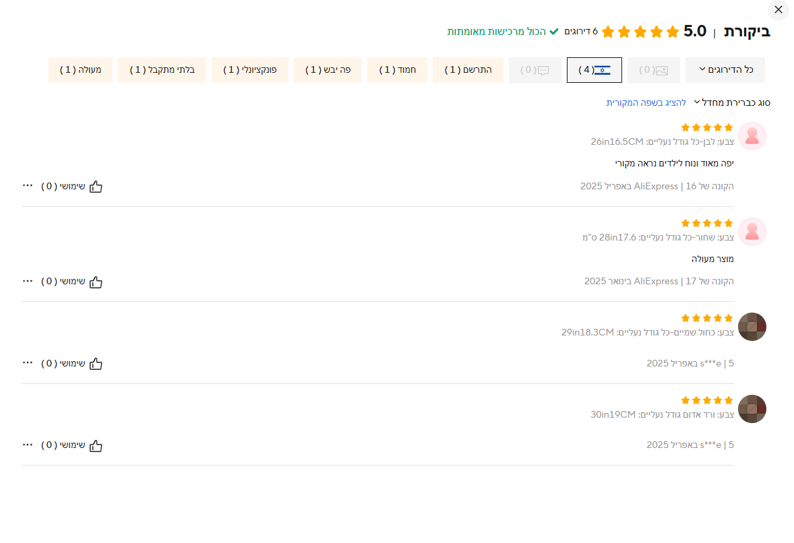
Task: Open the 'סוג כברירת מחדל' sort dropdown
Action: click(x=731, y=102)
